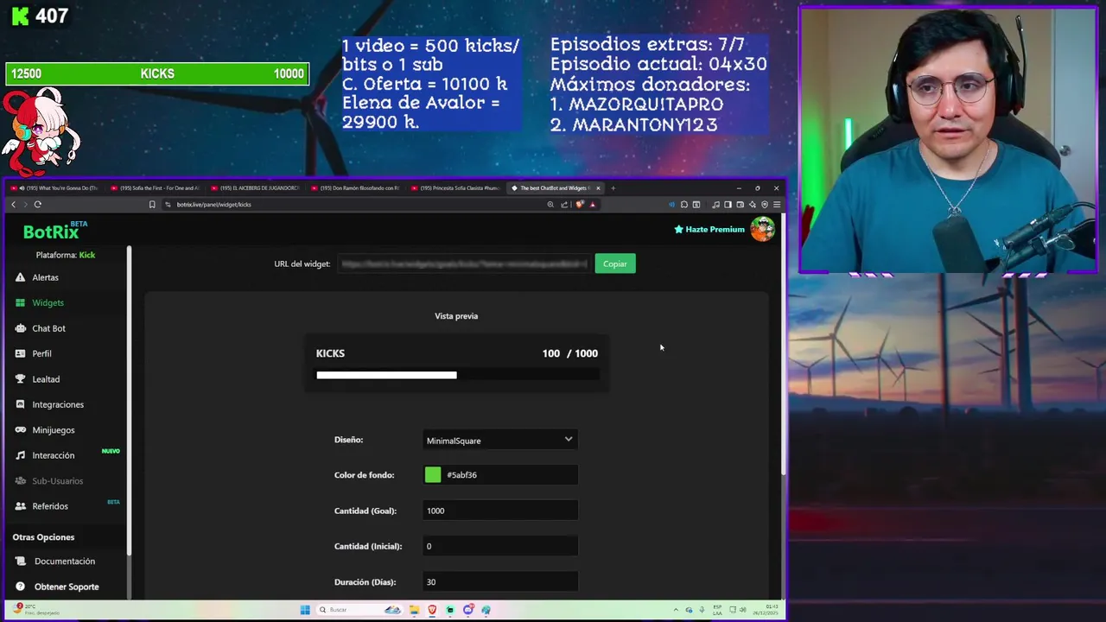
Task: Select Chat Bot in the sidebar
Action: click(x=48, y=328)
